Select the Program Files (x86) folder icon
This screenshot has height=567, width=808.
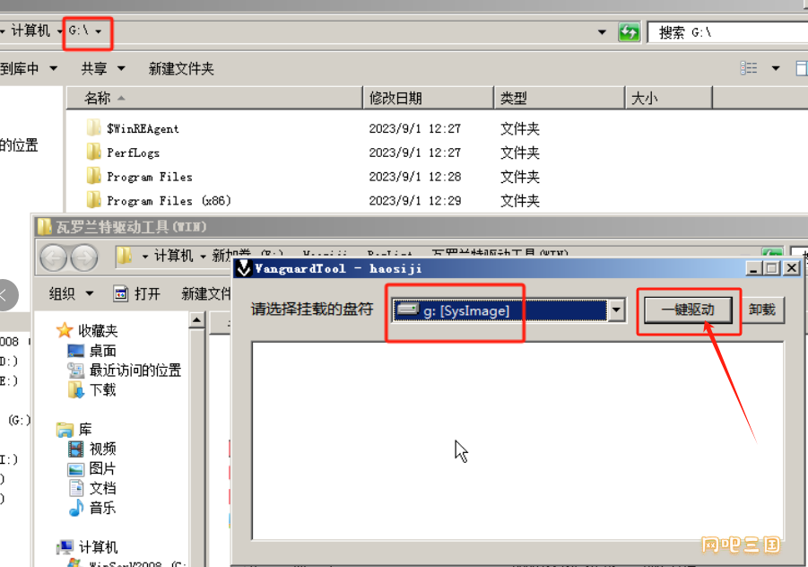pyautogui.click(x=94, y=200)
